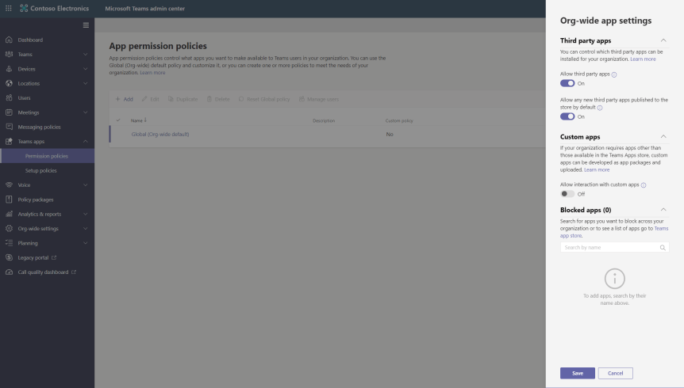Open Setup policies under Teams apps
The height and width of the screenshot is (388, 684).
pyautogui.click(x=41, y=170)
